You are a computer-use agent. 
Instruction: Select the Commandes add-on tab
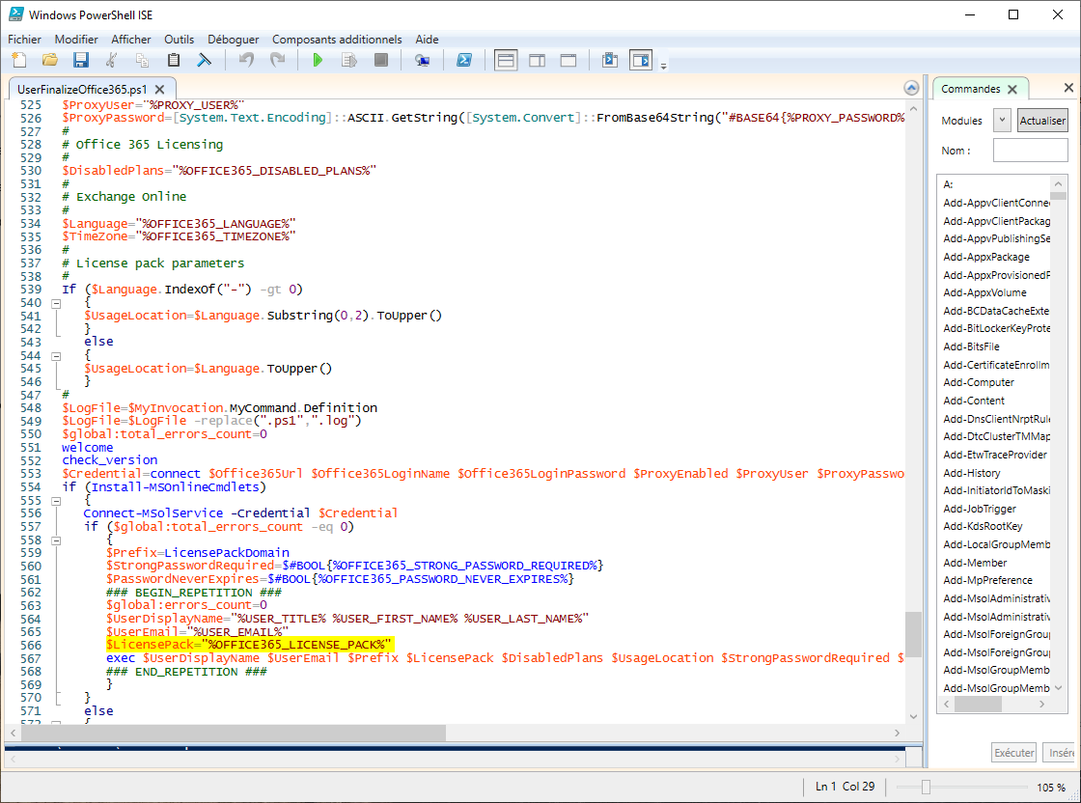pos(970,89)
